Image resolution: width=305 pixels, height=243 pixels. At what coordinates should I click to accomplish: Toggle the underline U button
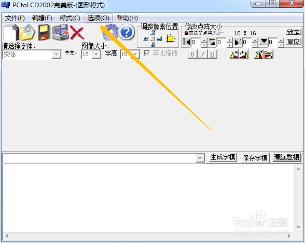coord(213,54)
